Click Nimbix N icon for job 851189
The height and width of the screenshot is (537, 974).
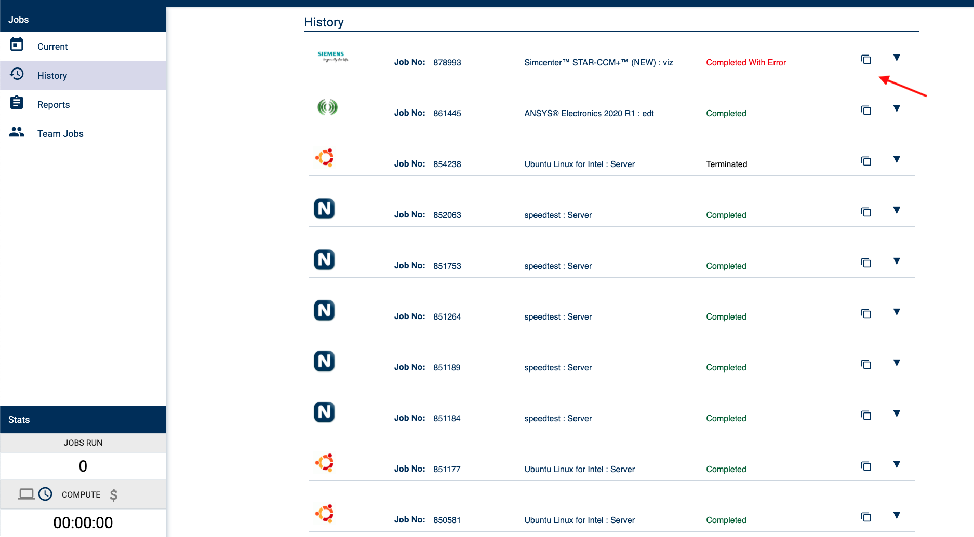(x=324, y=361)
